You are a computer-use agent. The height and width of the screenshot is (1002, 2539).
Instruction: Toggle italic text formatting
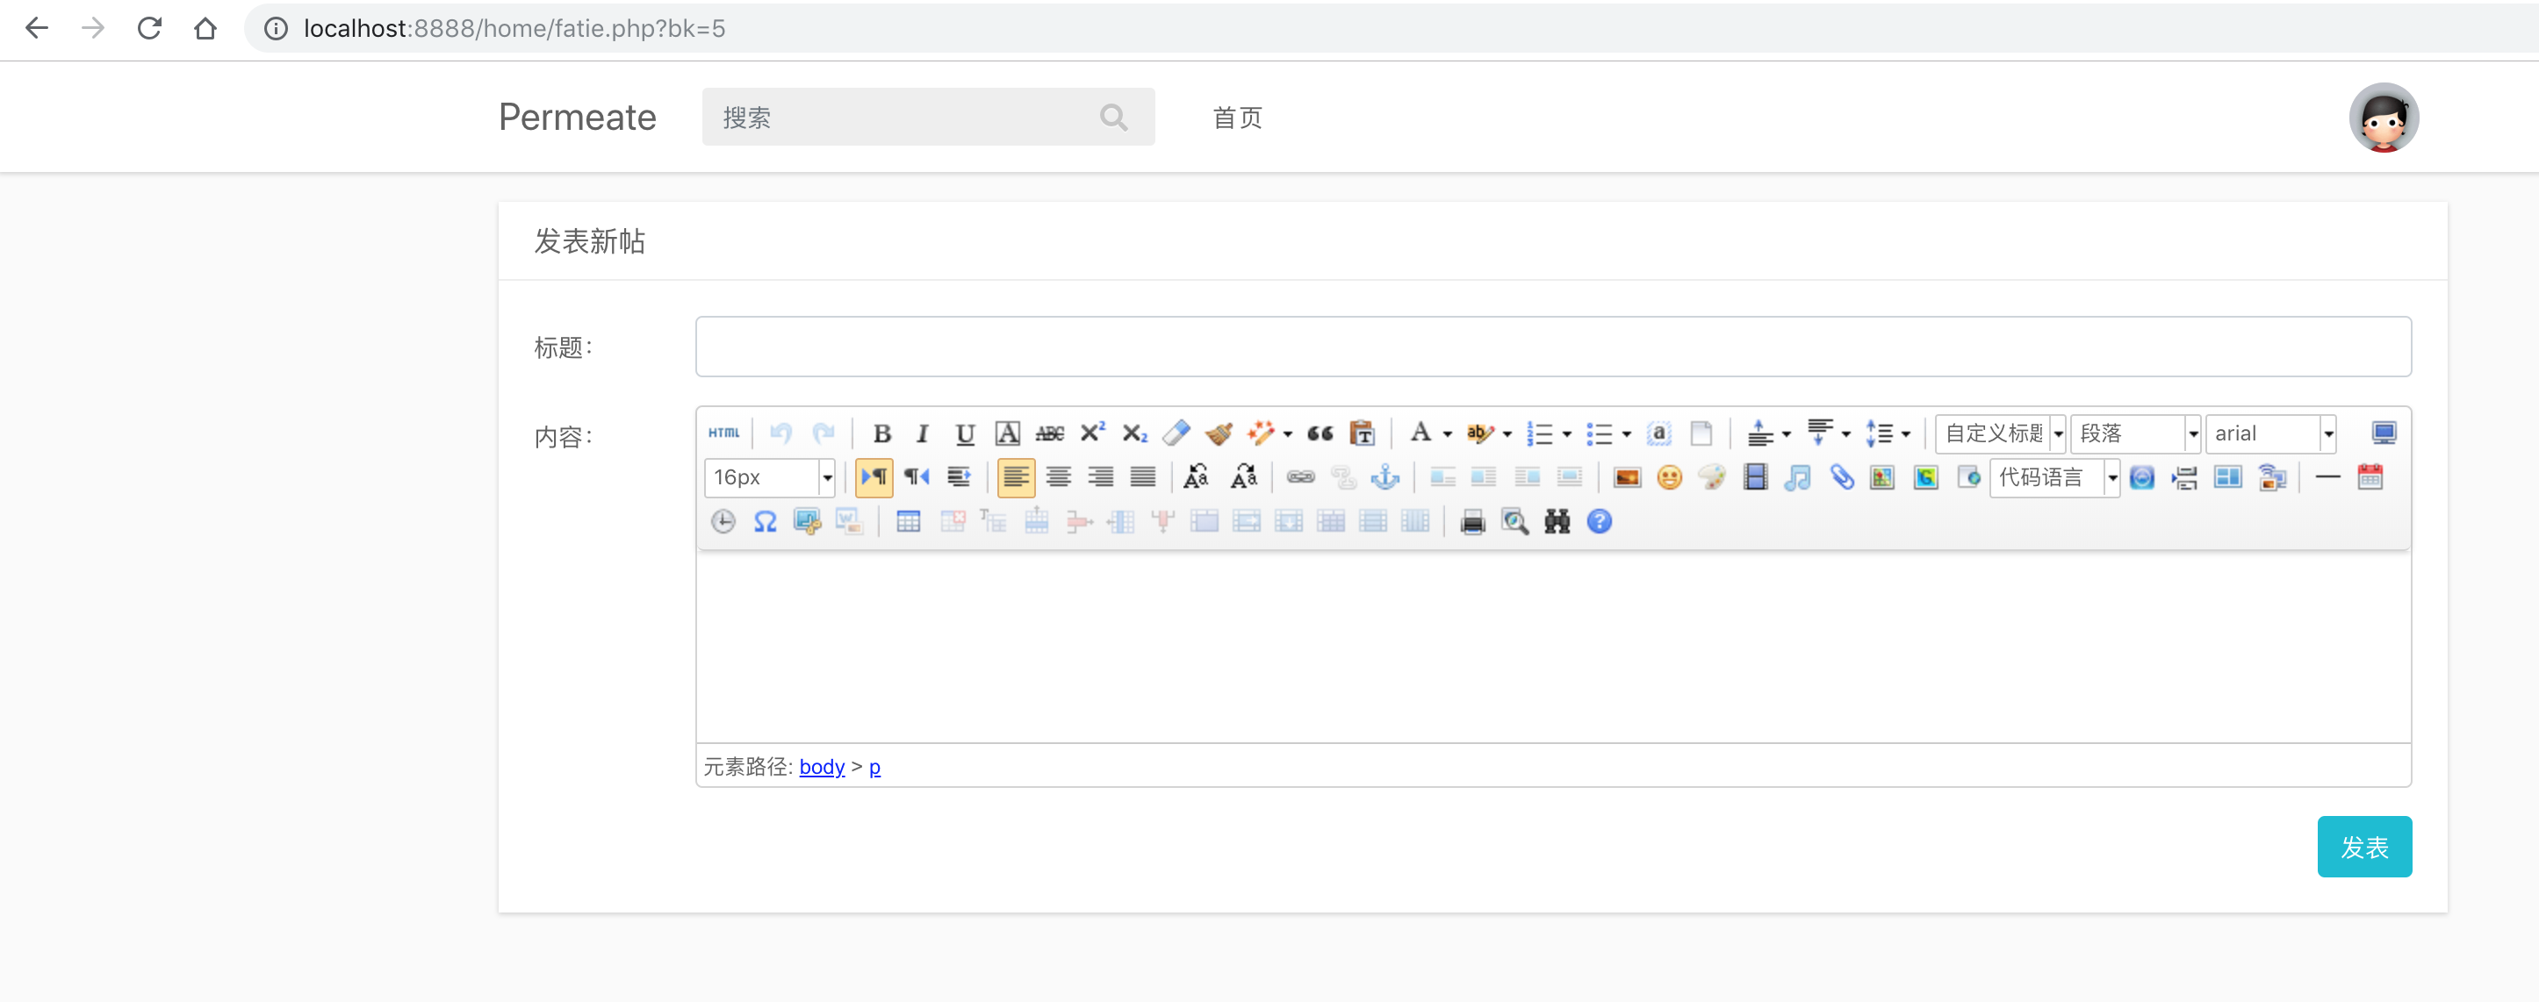923,433
